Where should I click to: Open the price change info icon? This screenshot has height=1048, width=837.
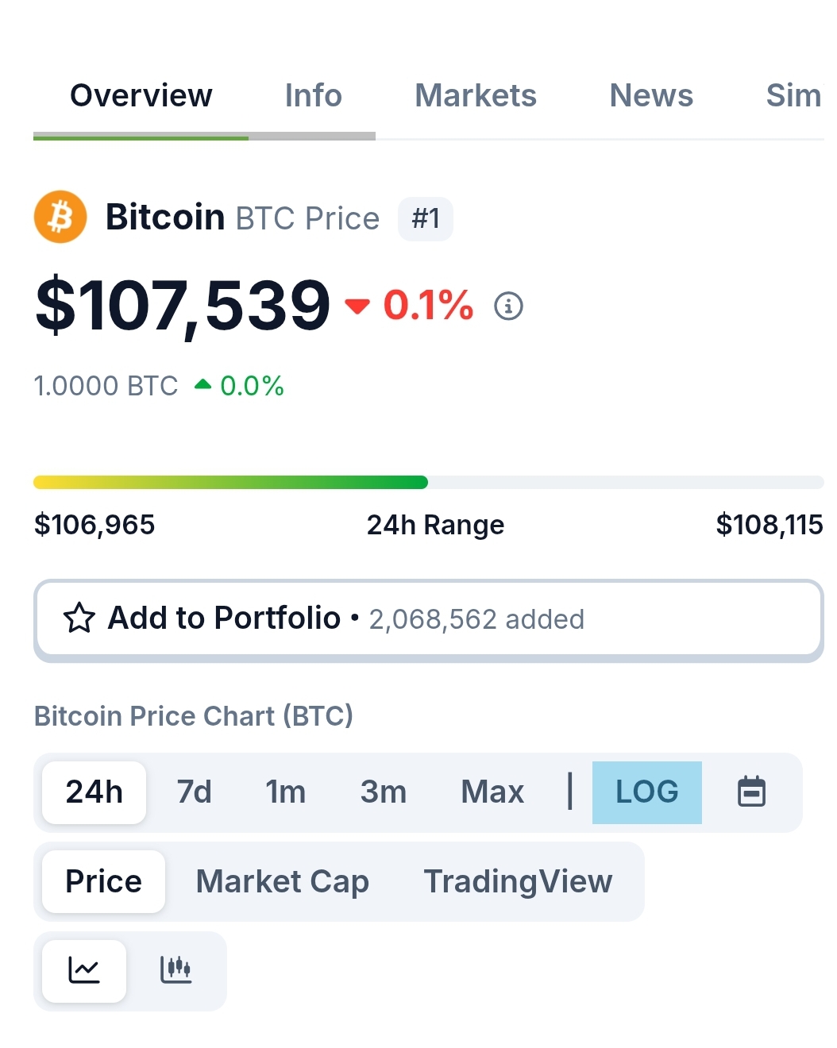[508, 306]
